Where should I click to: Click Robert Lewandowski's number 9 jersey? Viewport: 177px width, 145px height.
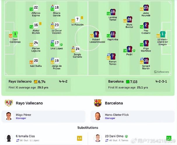tap(96, 34)
